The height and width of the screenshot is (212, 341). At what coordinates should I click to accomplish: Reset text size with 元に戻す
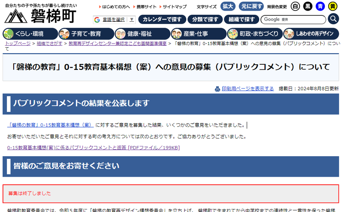[251, 6]
